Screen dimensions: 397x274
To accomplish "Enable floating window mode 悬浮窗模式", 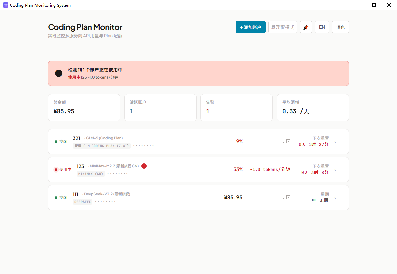I will (x=283, y=27).
